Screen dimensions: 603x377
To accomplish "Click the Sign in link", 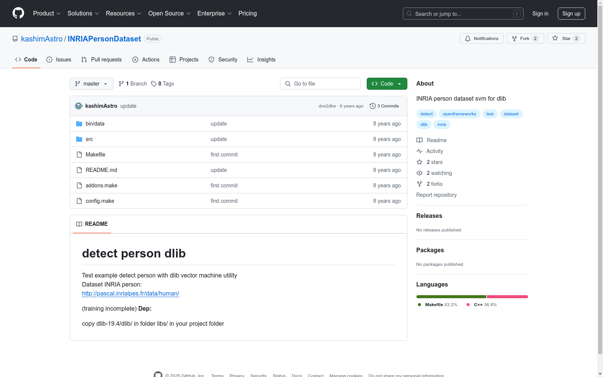I will 540,14.
